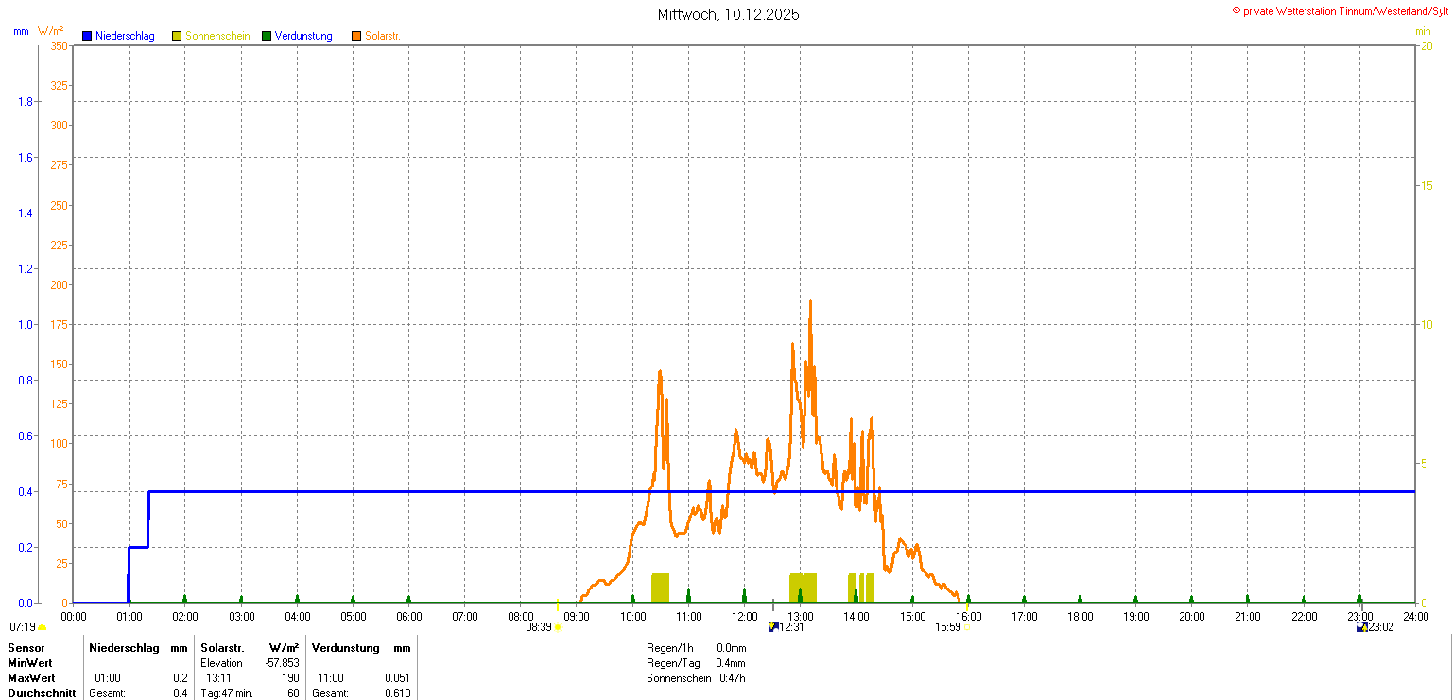Click the moon icon next to 12:31
This screenshot has width=1452, height=700.
[772, 626]
